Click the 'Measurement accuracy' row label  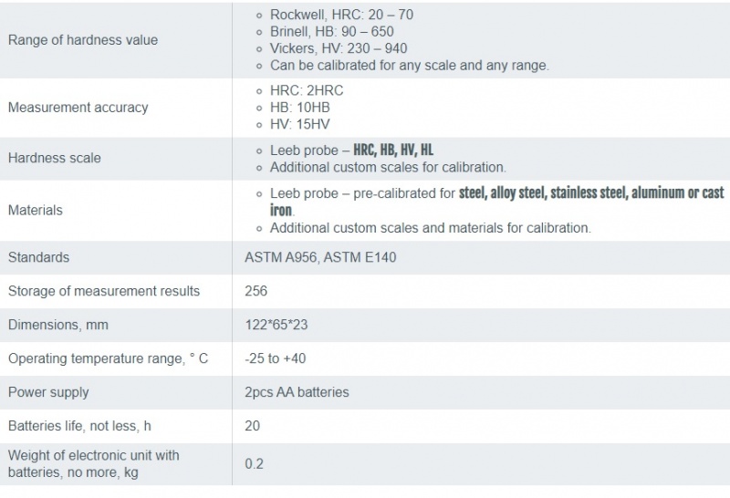(78, 108)
